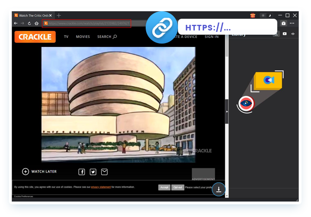Show video files in Library panel
311x217 pixels.
(285, 34)
